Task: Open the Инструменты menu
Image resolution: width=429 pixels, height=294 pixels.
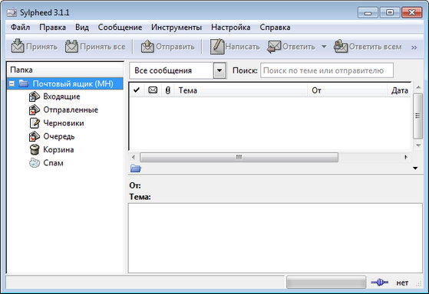Action: 177,28
